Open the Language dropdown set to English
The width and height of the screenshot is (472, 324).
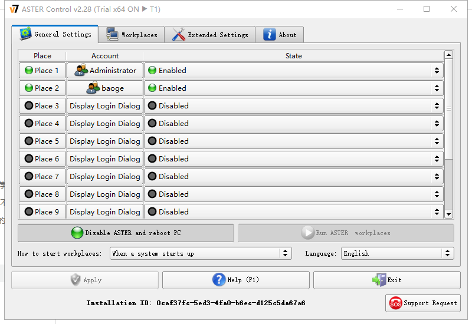point(397,253)
